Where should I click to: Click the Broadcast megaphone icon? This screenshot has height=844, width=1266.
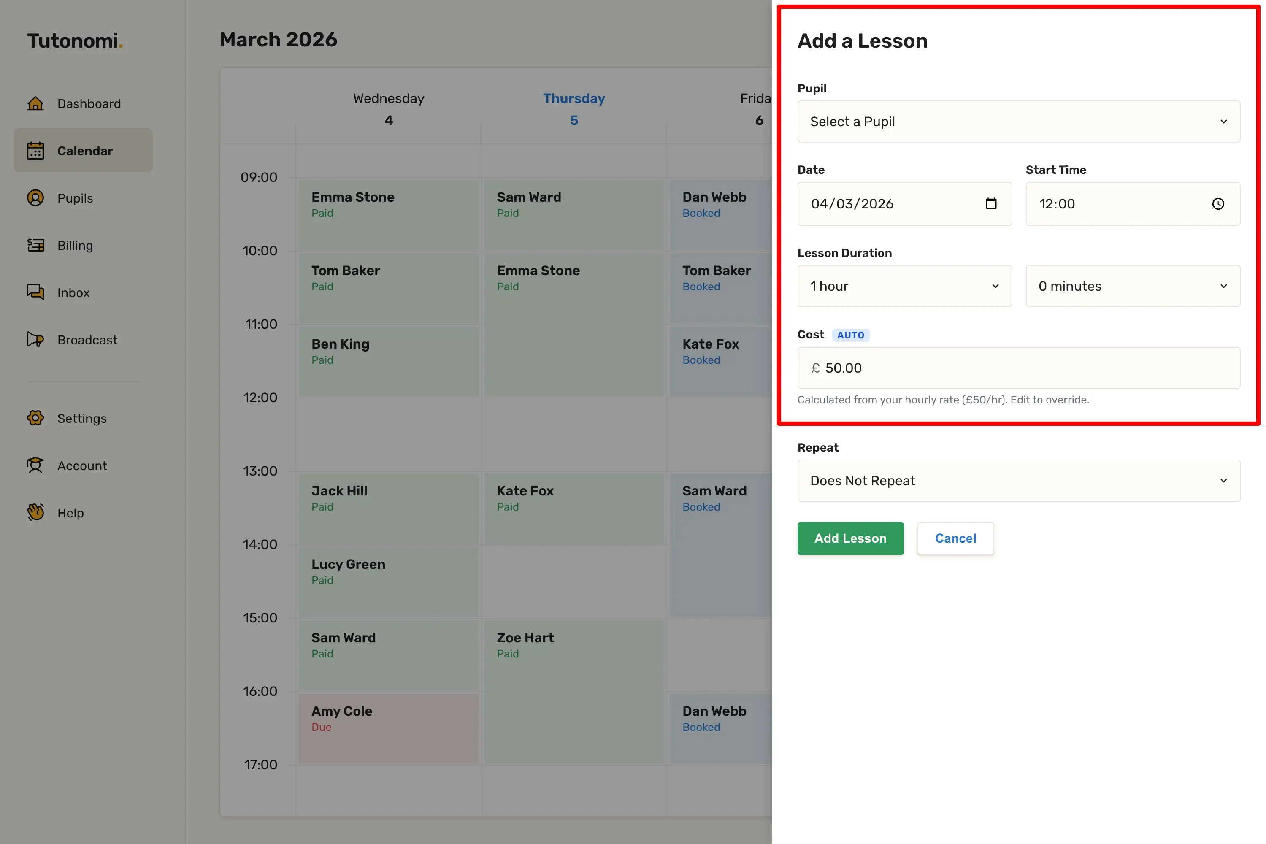pyautogui.click(x=35, y=340)
